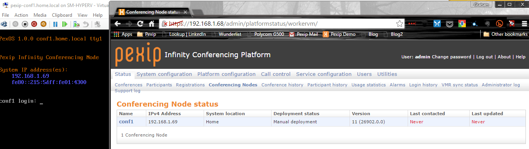
Task: Open the Call control menu
Action: pyautogui.click(x=276, y=74)
